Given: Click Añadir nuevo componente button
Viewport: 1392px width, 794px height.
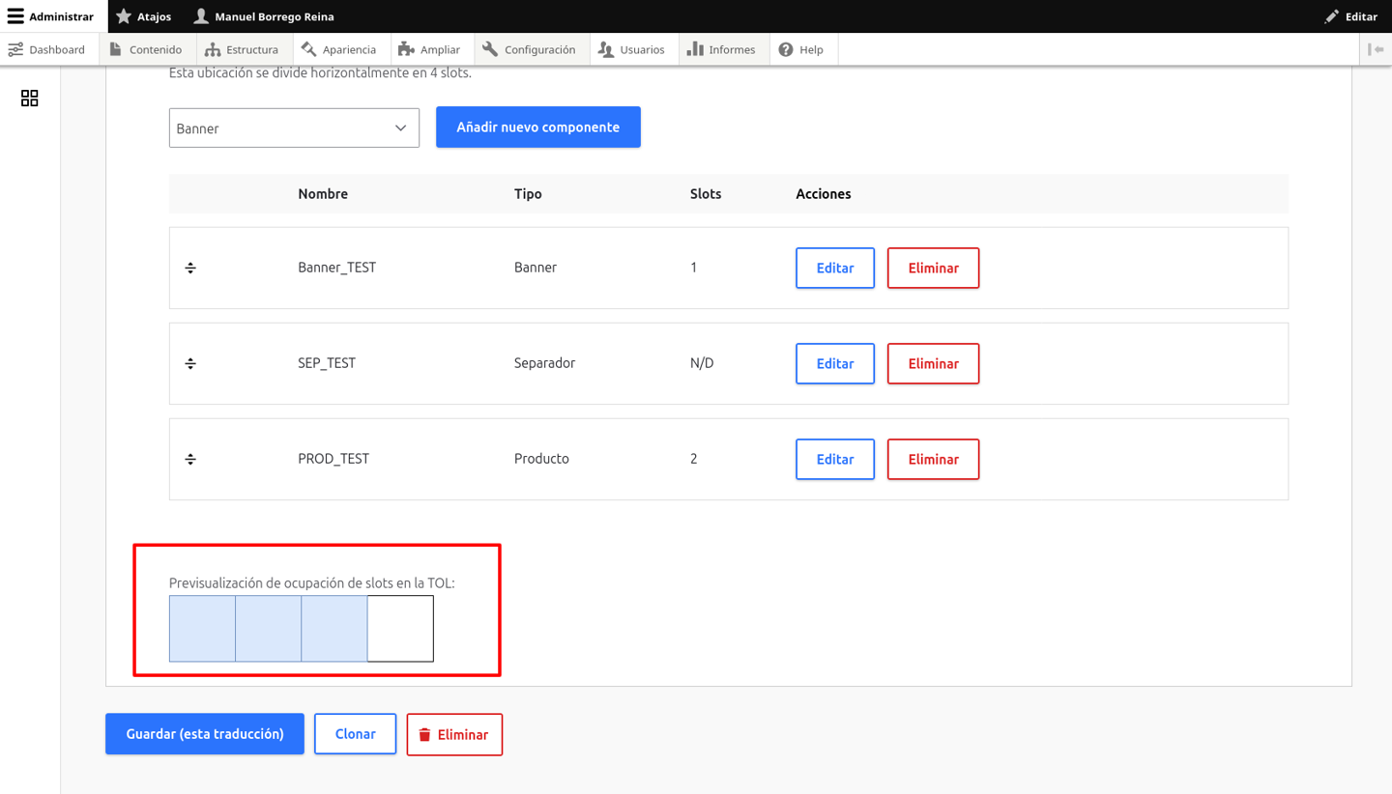Looking at the screenshot, I should (538, 127).
